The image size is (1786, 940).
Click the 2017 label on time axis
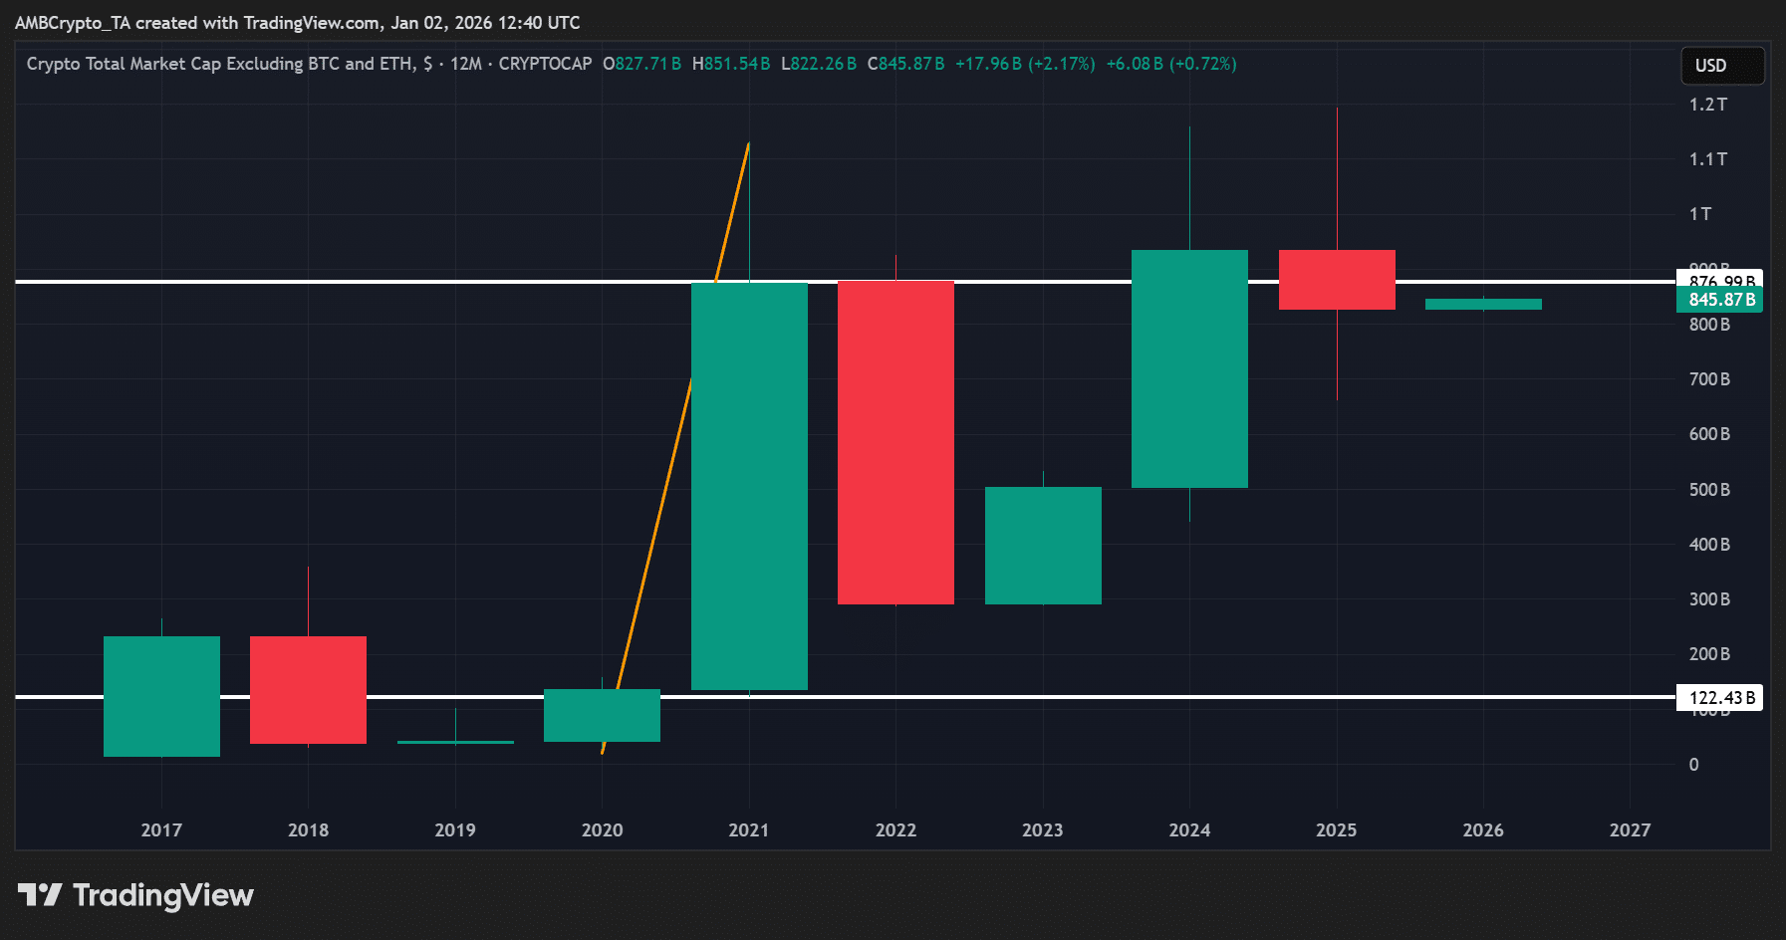pyautogui.click(x=162, y=828)
